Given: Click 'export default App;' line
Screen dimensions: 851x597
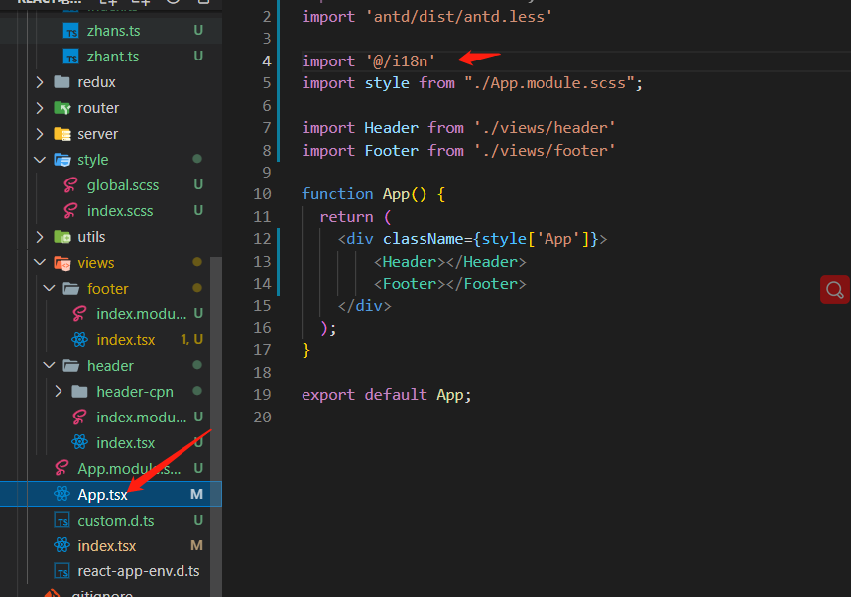Looking at the screenshot, I should coord(387,395).
